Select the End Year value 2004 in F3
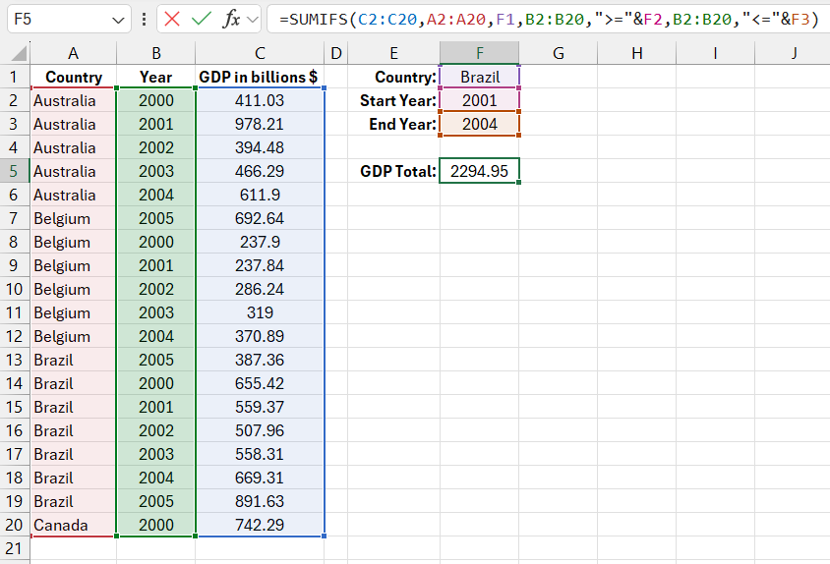Screen dimensions: 830x564 479,124
